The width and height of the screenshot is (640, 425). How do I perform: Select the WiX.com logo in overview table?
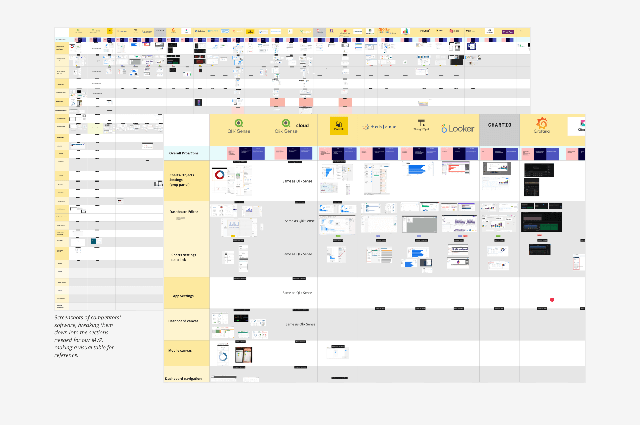pyautogui.click(x=471, y=31)
